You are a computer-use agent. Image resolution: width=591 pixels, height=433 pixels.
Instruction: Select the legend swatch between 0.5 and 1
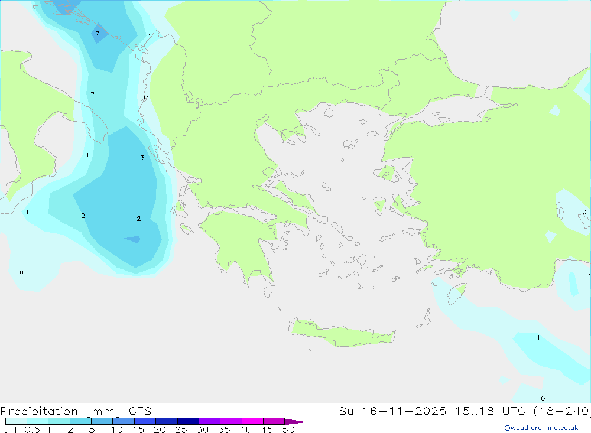pos(38,421)
